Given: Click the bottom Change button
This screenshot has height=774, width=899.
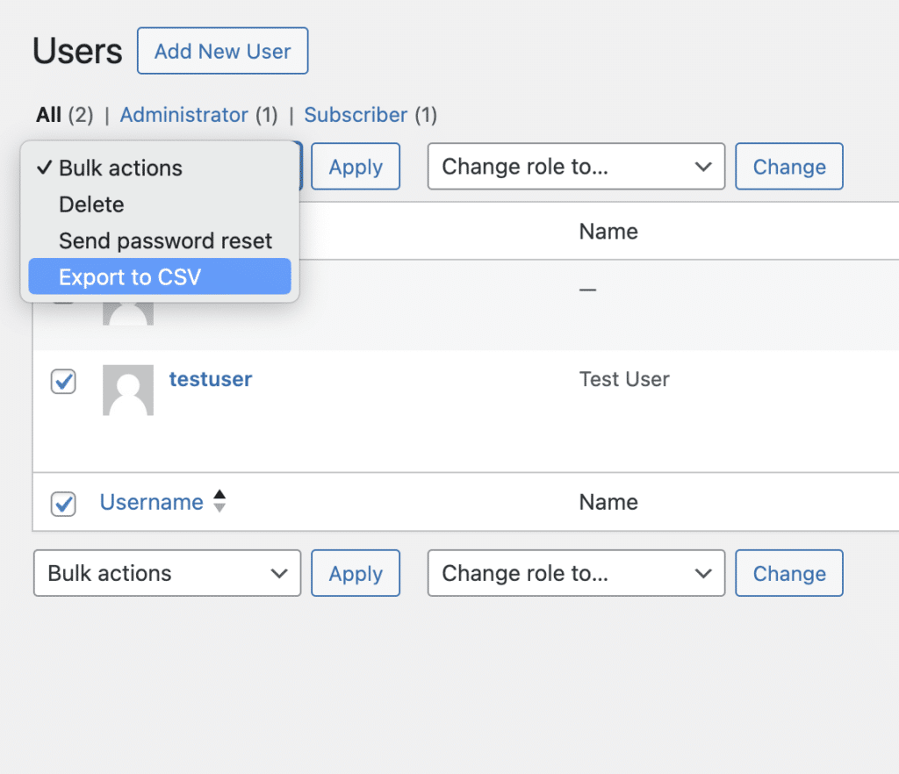Looking at the screenshot, I should coord(788,574).
